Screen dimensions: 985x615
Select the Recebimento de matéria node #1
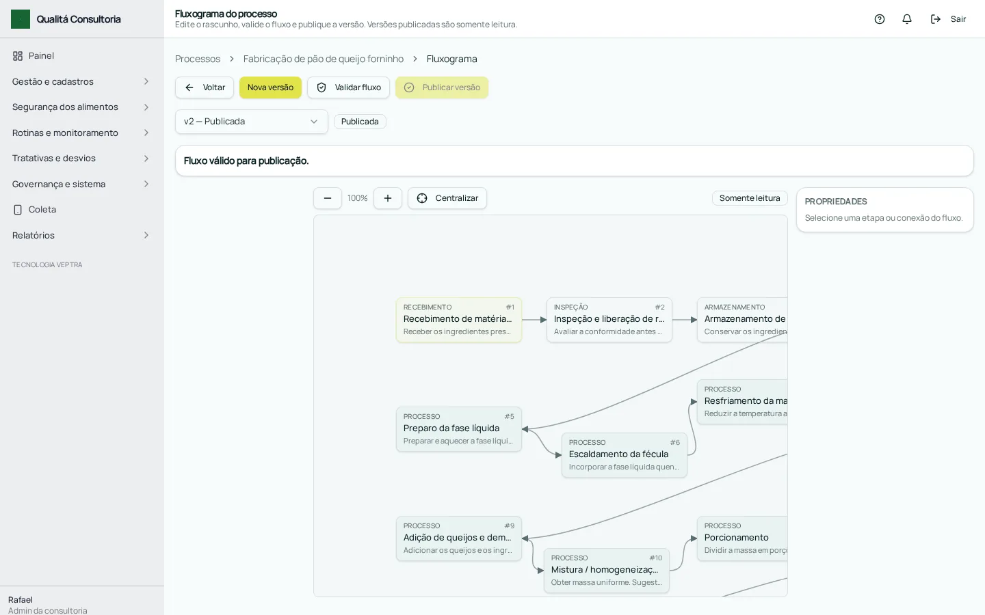pyautogui.click(x=459, y=320)
